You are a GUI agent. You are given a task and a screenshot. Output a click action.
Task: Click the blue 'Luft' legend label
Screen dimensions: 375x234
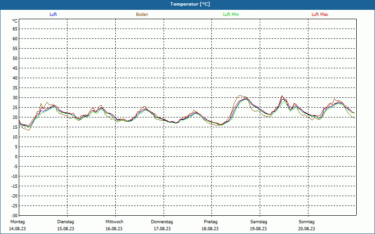[53, 15]
